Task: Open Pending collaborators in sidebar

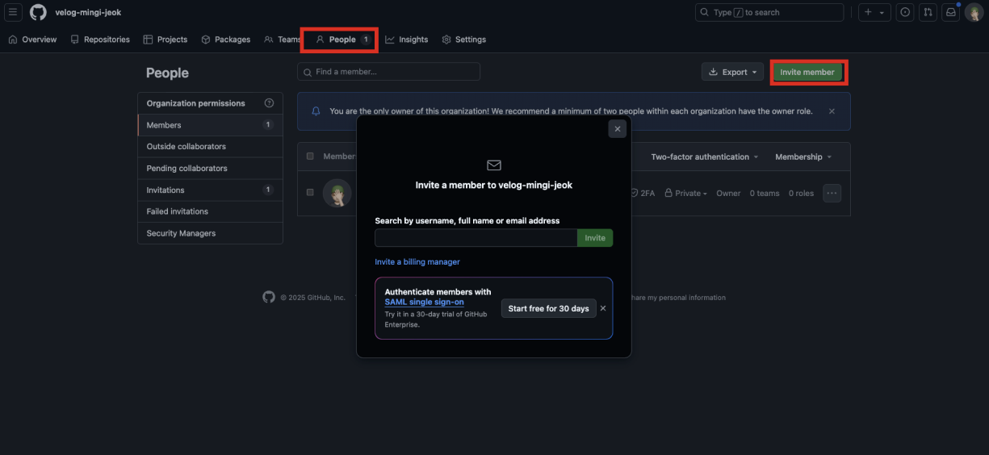Action: pos(210,169)
